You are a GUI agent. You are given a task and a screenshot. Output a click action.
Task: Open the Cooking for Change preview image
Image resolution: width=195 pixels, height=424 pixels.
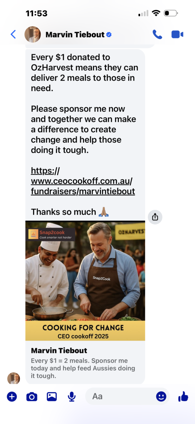point(85,281)
